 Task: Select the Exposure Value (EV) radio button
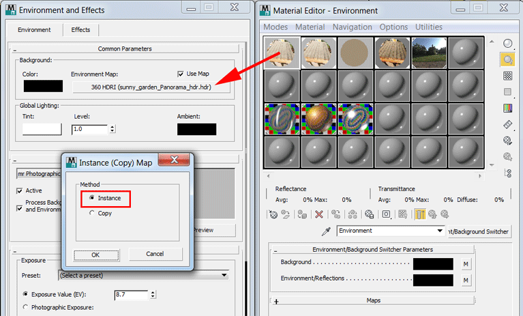(x=25, y=294)
